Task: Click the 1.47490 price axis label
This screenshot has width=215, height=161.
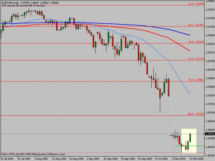Action: click(x=210, y=138)
